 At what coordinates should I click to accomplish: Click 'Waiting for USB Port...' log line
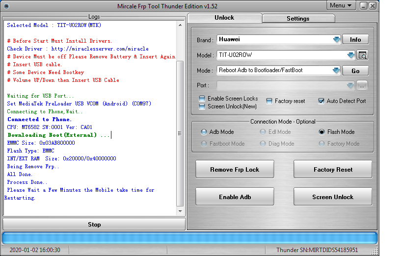pos(40,96)
